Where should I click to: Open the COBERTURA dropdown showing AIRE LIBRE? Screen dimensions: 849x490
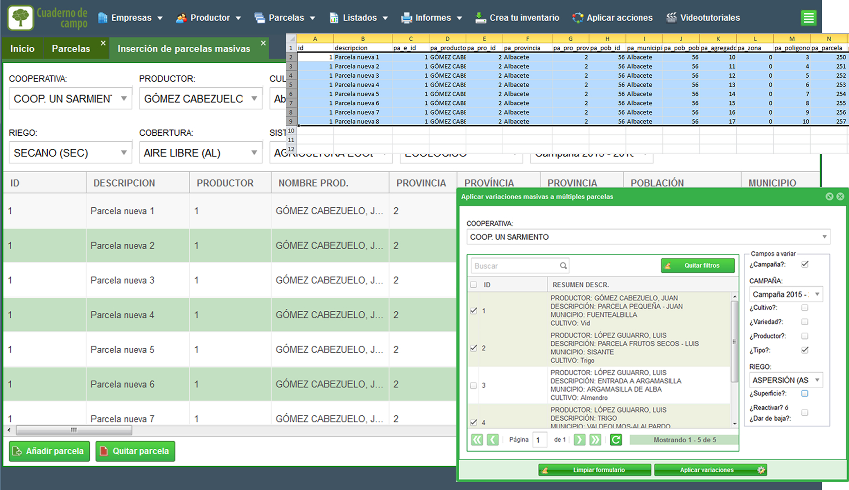(200, 153)
